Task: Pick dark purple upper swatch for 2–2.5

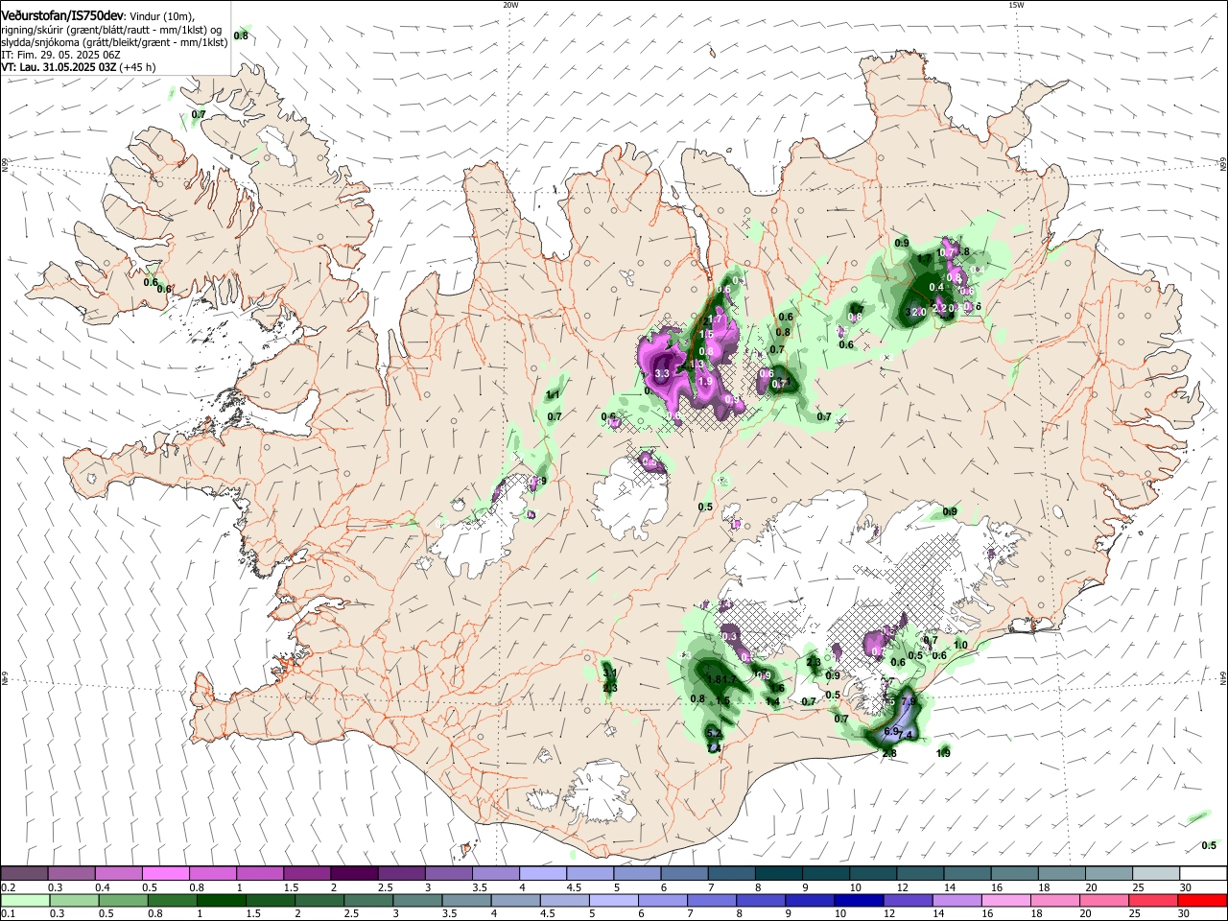Action: tap(354, 874)
